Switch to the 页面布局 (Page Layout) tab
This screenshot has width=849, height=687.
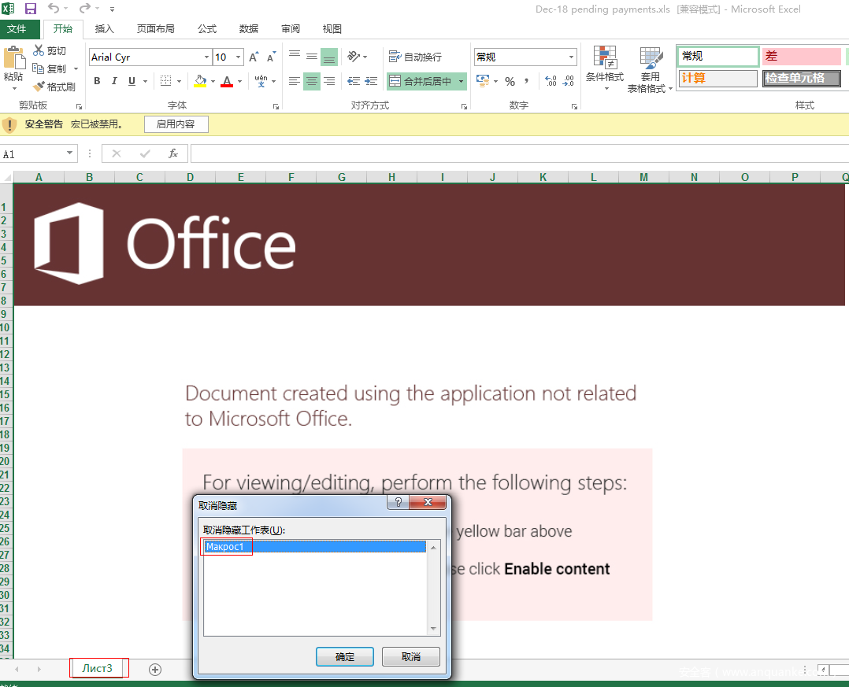point(156,28)
